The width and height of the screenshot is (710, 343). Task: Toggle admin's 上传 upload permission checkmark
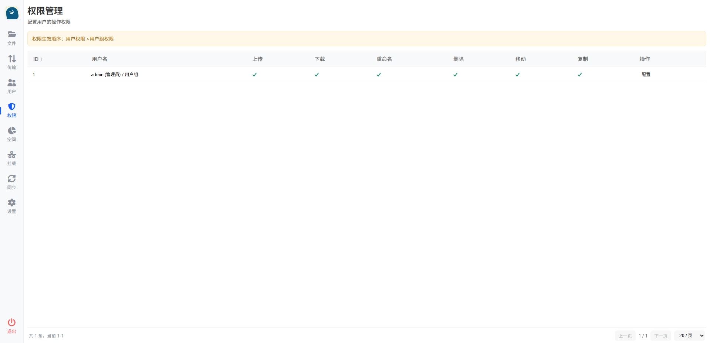(x=254, y=75)
